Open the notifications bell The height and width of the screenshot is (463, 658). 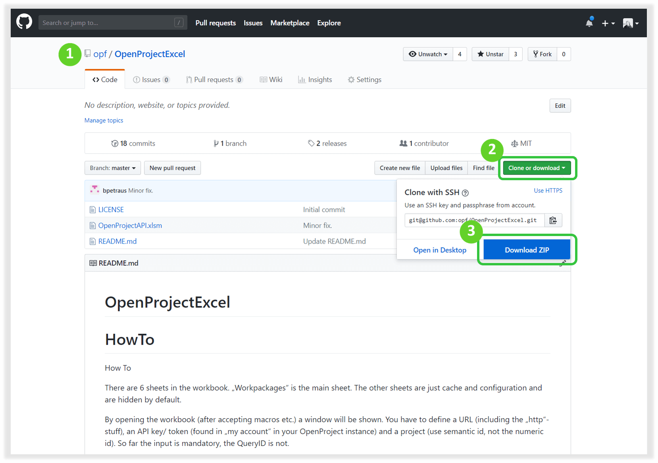pyautogui.click(x=589, y=23)
